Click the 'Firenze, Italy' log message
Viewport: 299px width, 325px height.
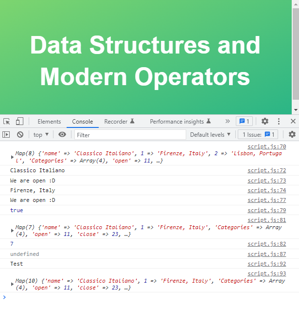coord(33,190)
